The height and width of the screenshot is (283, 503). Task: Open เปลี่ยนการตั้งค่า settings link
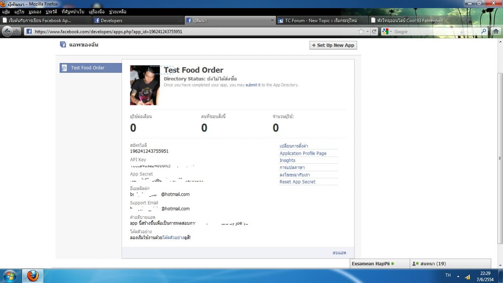(x=294, y=146)
